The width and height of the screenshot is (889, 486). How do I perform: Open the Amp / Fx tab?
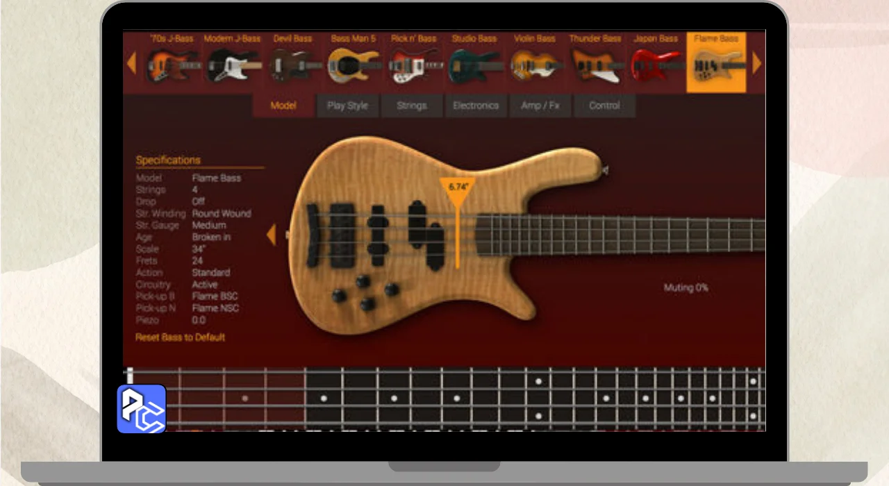click(540, 106)
